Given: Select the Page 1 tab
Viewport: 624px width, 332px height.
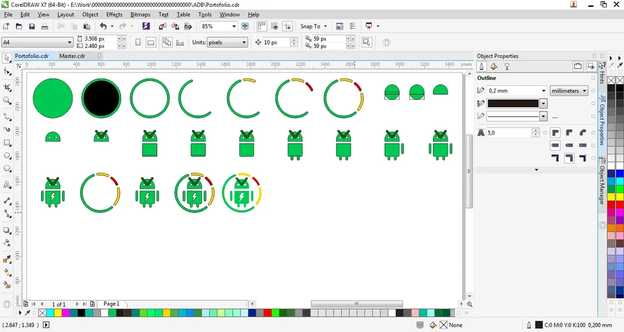Looking at the screenshot, I should pos(111,304).
